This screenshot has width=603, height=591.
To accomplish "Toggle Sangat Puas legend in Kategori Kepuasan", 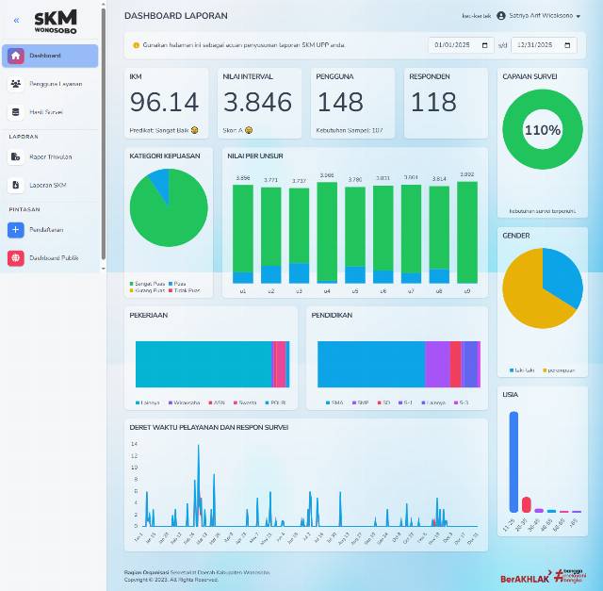I will (147, 284).
